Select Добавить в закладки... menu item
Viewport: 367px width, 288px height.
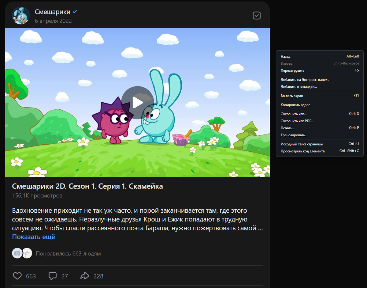pyautogui.click(x=320, y=87)
